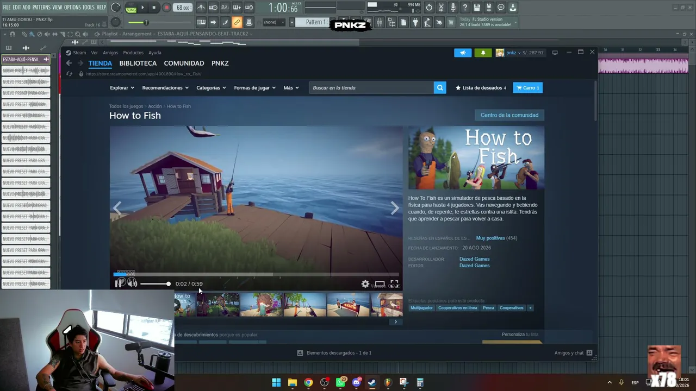Open Steam notifications bell icon
This screenshot has height=391, width=696.
click(483, 53)
